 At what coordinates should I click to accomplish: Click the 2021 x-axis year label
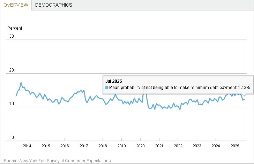[x=159, y=146]
